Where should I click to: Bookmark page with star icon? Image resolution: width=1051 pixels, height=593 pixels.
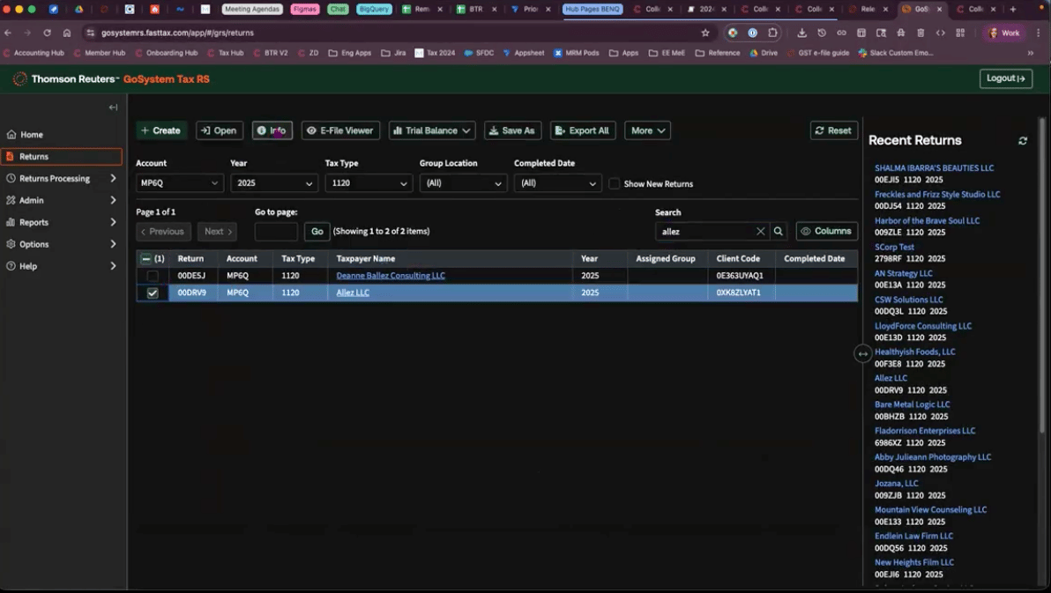point(705,33)
